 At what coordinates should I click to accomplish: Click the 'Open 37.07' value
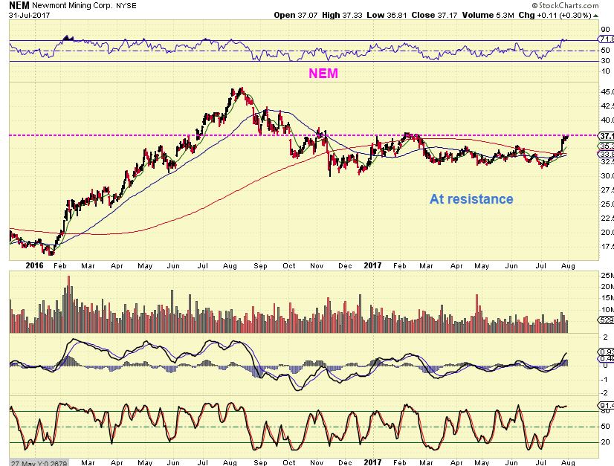pyautogui.click(x=296, y=16)
